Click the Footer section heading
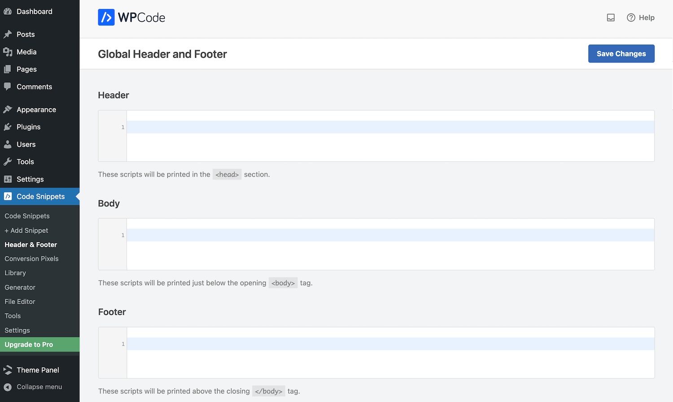 coord(112,312)
